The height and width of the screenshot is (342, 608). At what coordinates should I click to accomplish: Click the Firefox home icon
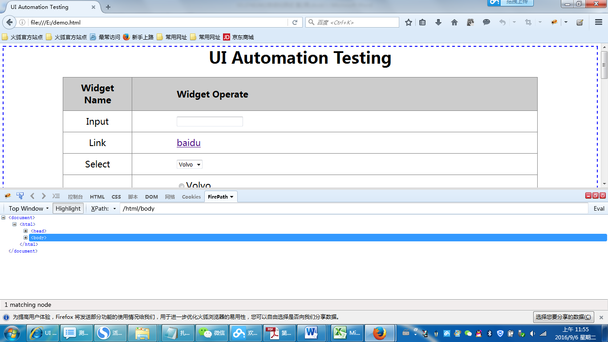[454, 22]
